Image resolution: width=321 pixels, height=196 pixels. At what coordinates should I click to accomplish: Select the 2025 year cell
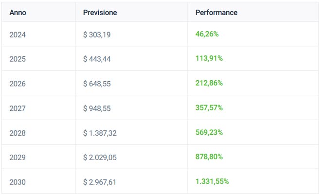18,59
